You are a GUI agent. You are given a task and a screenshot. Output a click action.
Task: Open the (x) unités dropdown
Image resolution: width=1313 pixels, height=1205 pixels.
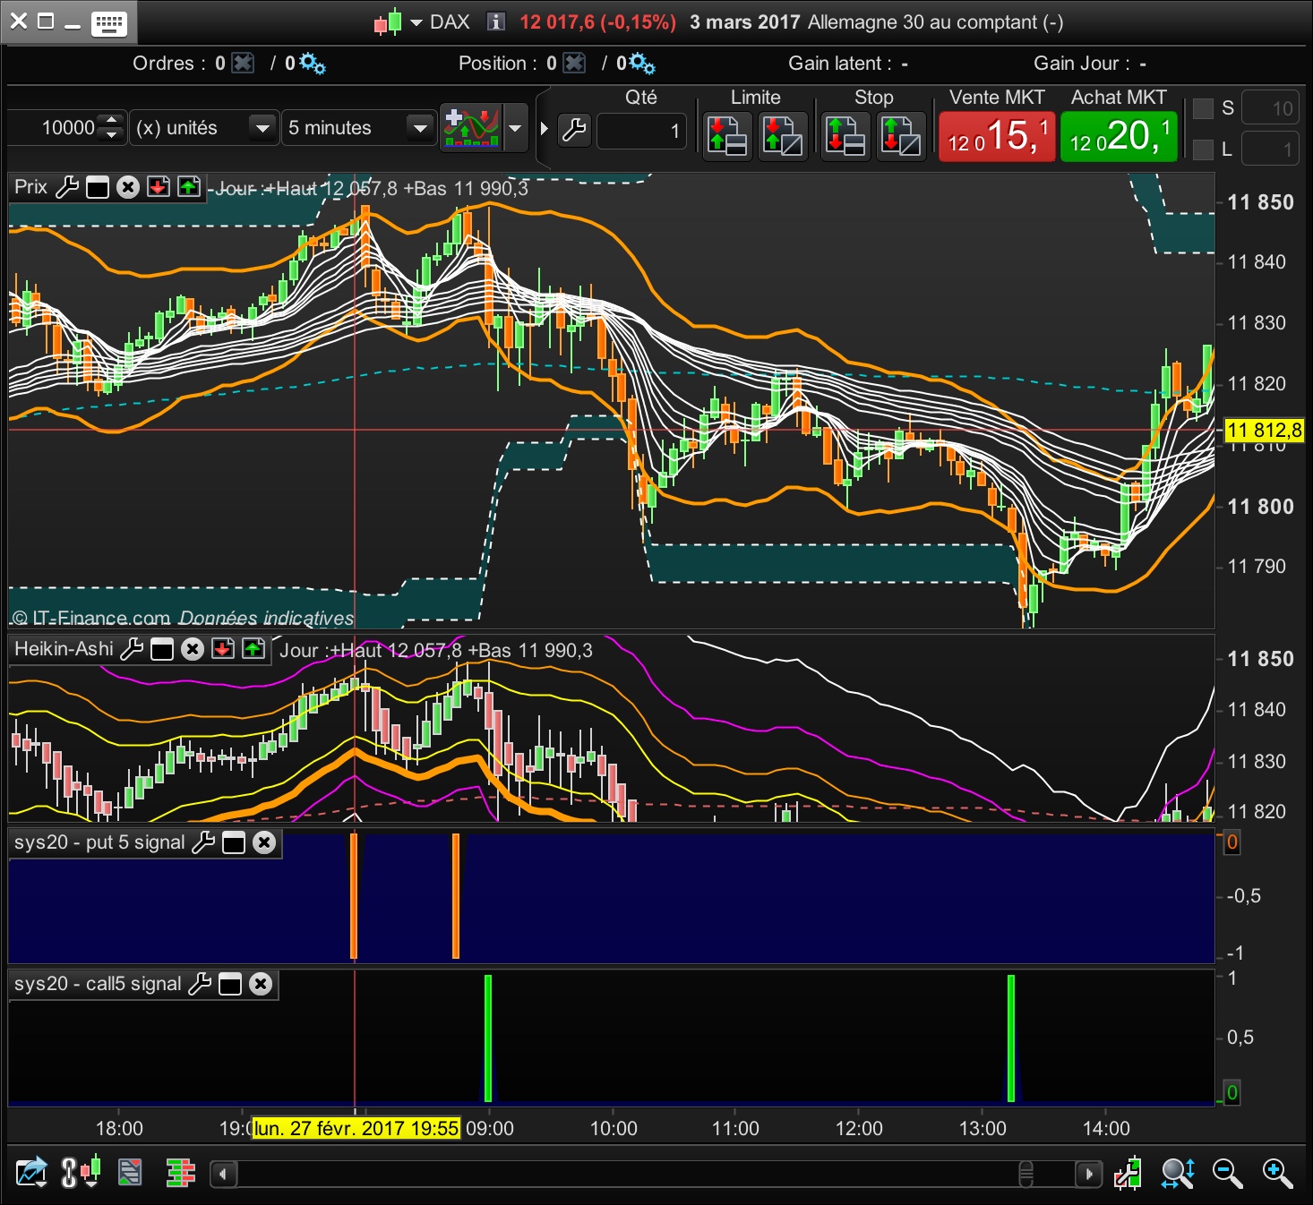tap(203, 128)
